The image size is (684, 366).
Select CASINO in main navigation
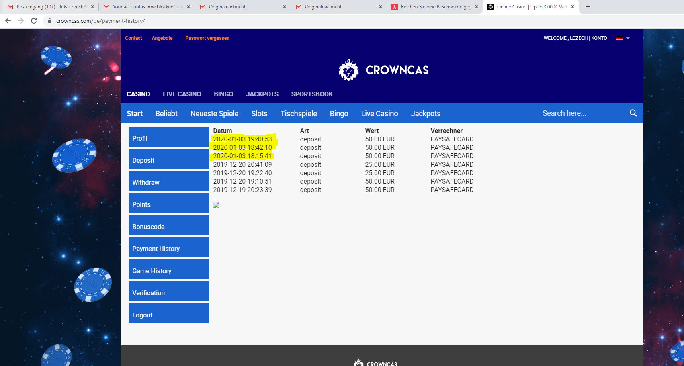click(138, 94)
